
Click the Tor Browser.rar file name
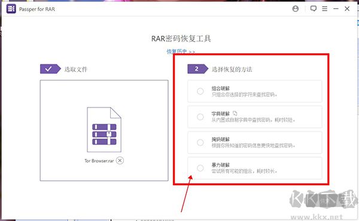(99, 161)
